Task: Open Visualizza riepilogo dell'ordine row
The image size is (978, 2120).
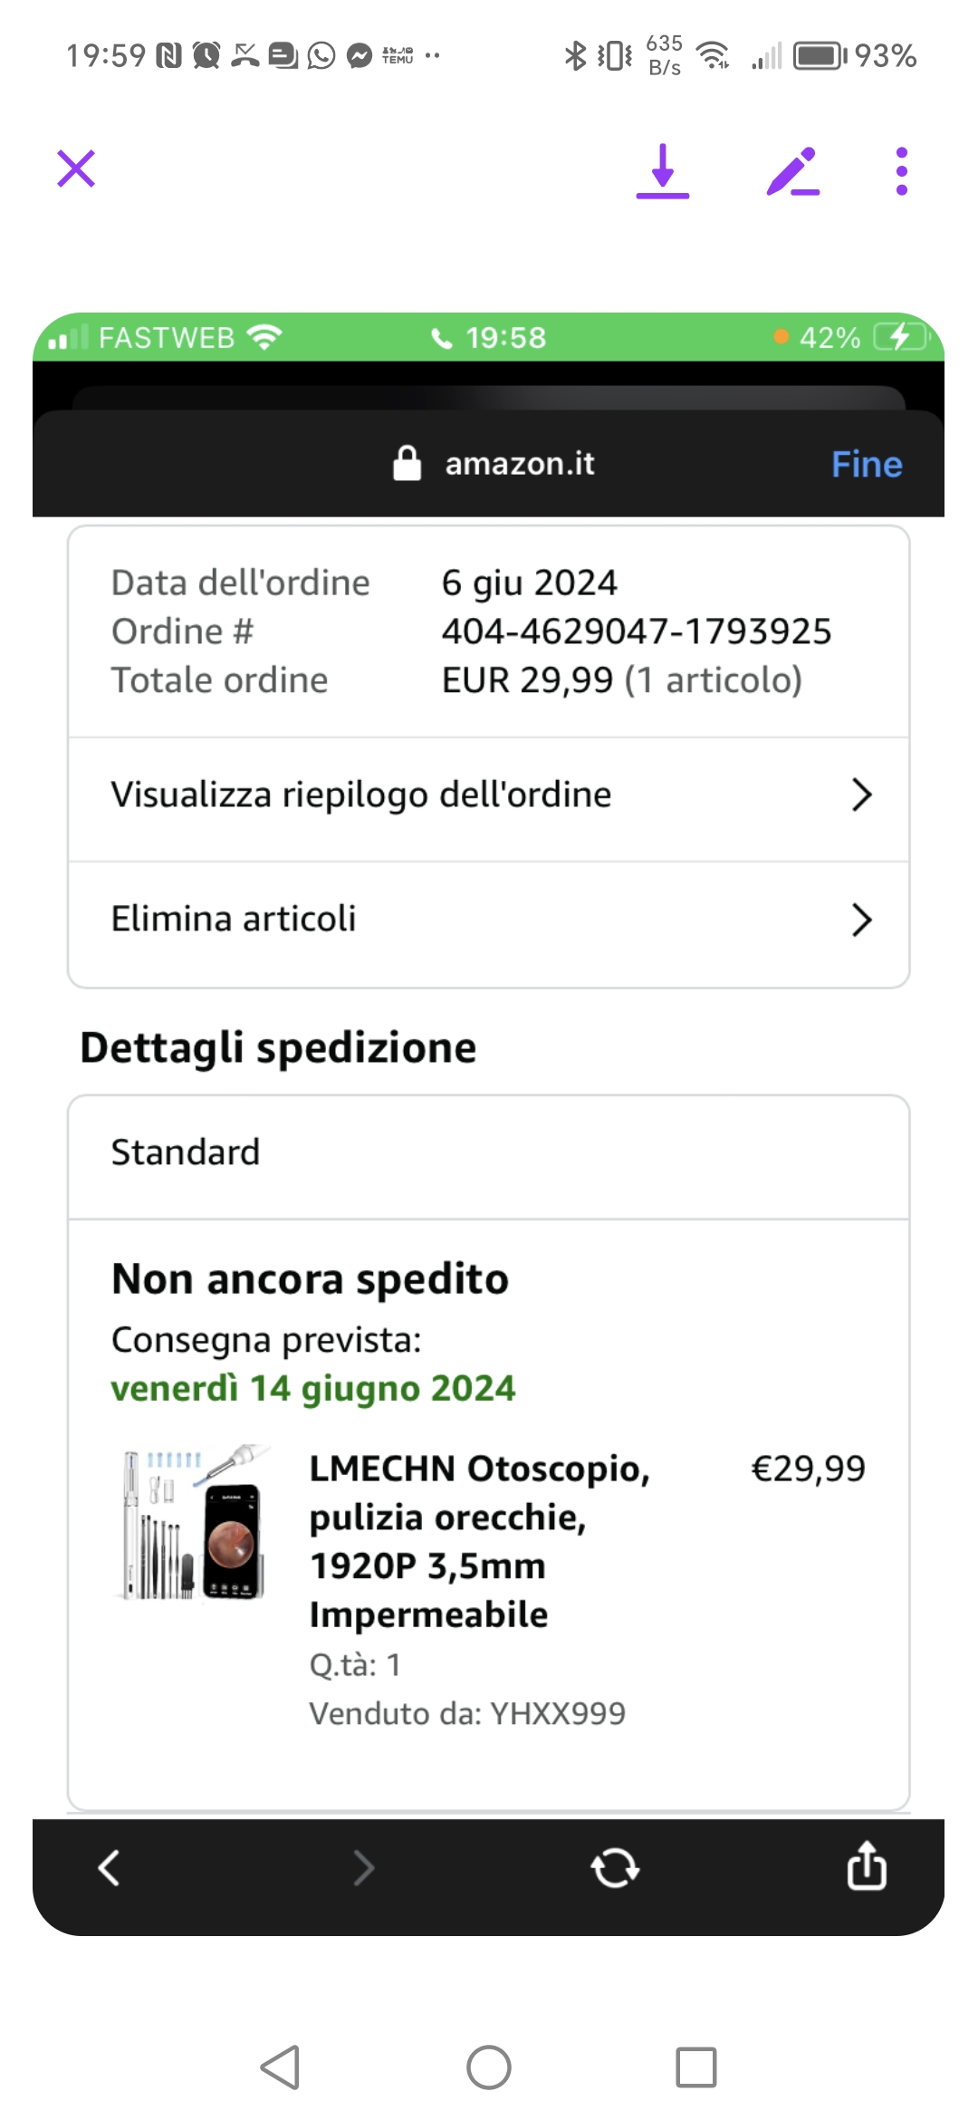Action: coord(489,795)
